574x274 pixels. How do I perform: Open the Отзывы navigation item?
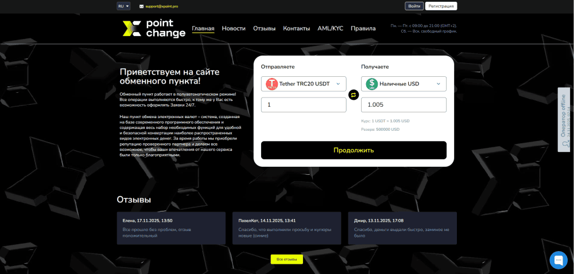coord(264,29)
